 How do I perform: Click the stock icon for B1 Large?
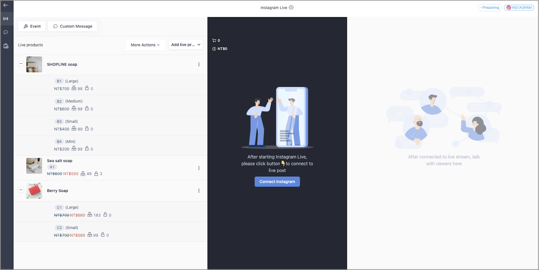point(74,88)
